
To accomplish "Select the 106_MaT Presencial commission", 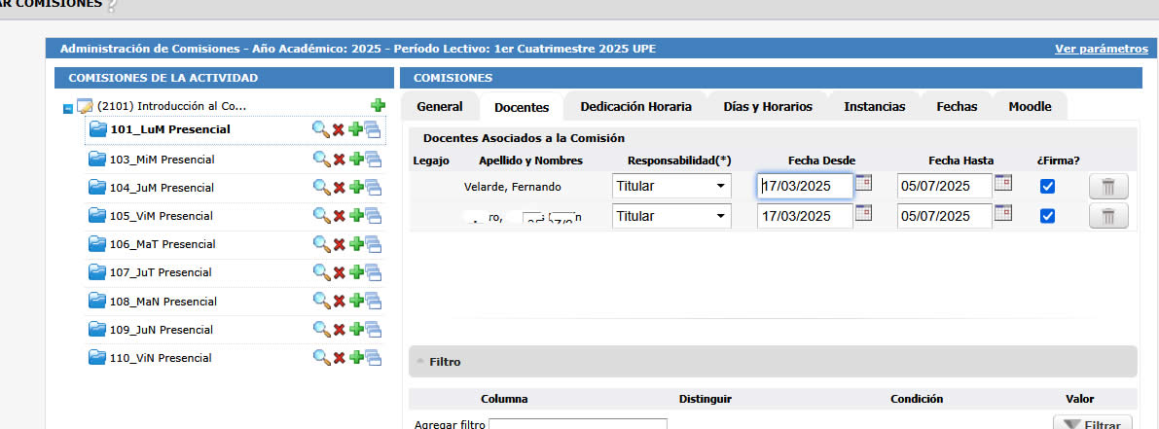I will [x=162, y=244].
